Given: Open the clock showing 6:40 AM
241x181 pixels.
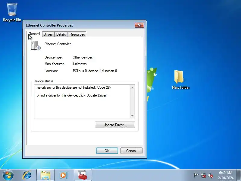Looking at the screenshot, I should (226, 175).
